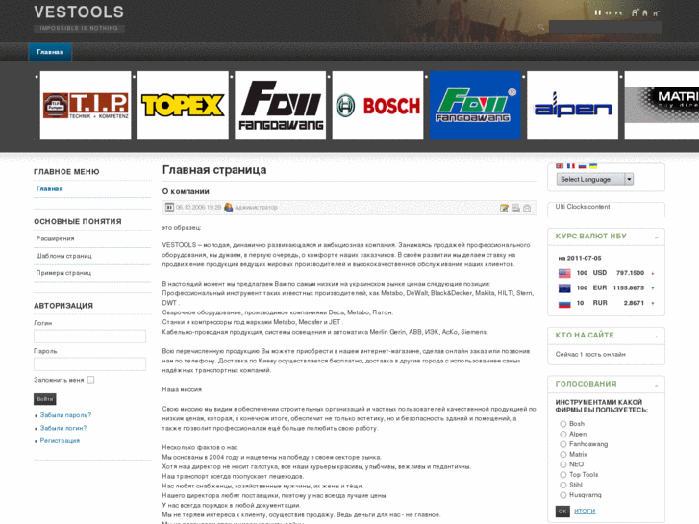Click the Администратор author name
This screenshot has height=524, width=699.
(x=256, y=208)
